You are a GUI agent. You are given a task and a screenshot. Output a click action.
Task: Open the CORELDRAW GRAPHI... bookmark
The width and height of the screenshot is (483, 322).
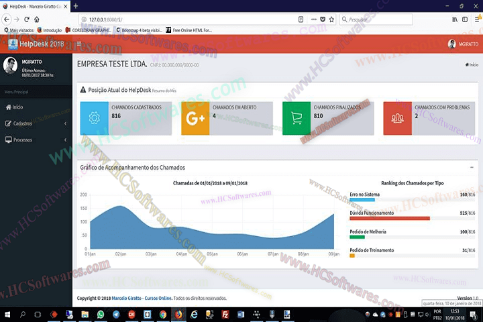click(x=89, y=30)
